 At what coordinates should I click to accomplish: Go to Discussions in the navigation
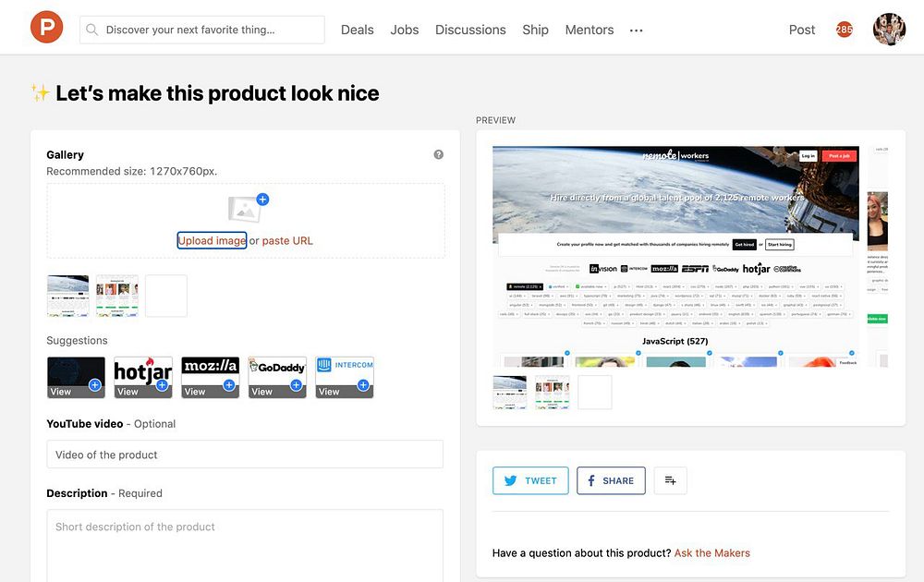click(470, 30)
